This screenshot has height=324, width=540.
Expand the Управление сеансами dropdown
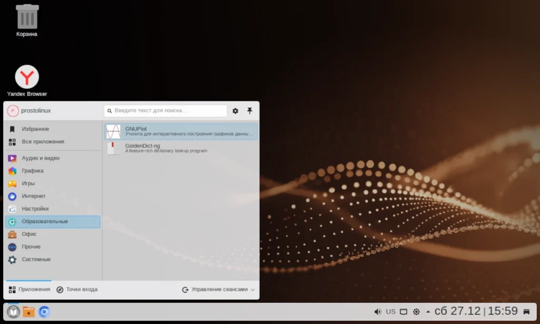click(218, 290)
